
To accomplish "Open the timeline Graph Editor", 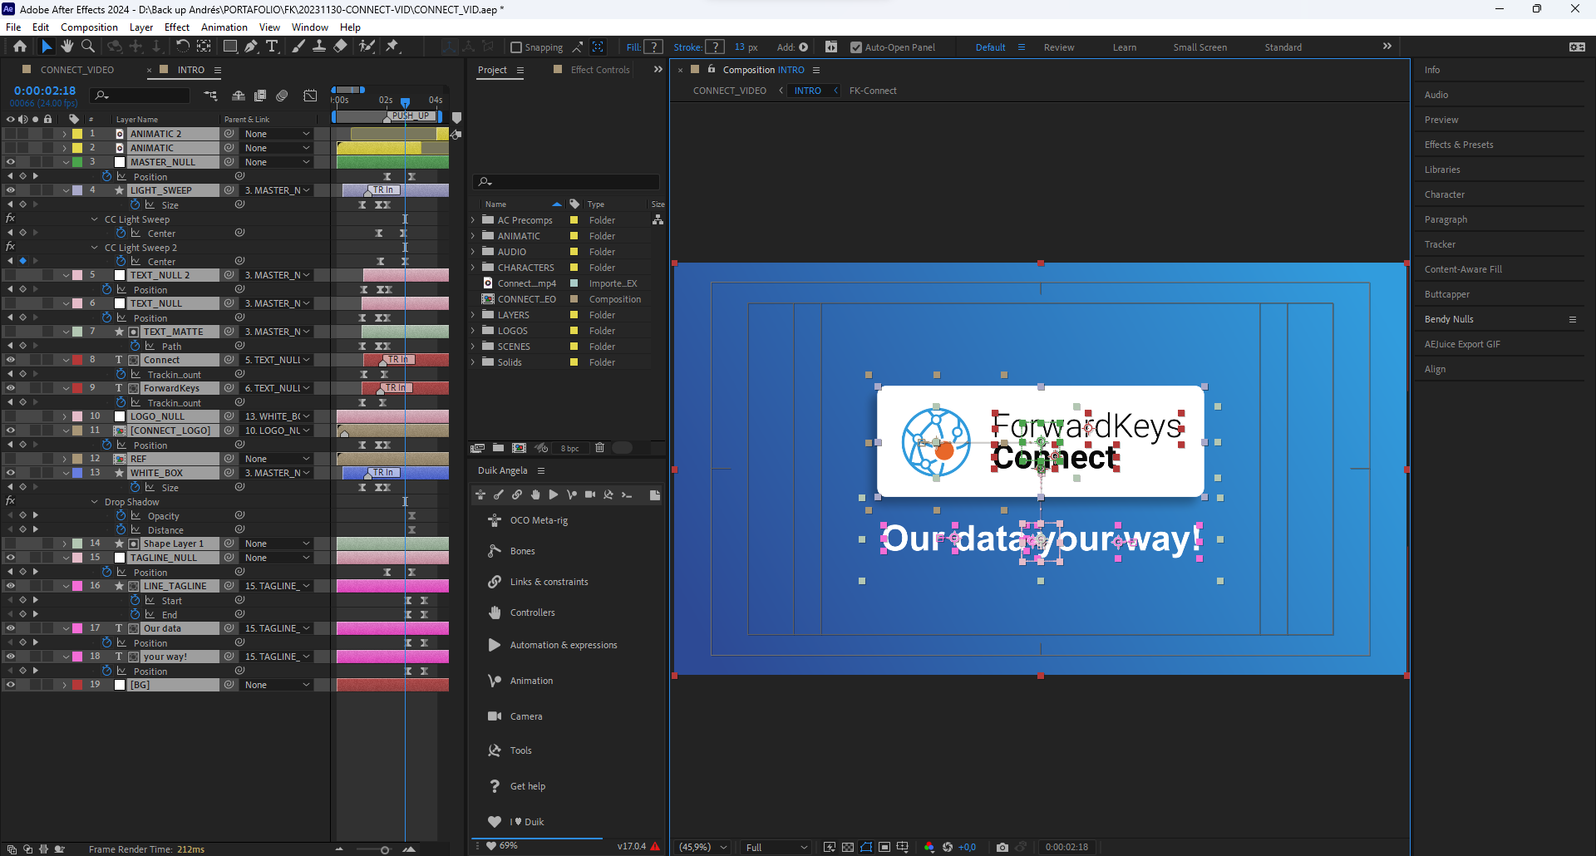I will 310,96.
